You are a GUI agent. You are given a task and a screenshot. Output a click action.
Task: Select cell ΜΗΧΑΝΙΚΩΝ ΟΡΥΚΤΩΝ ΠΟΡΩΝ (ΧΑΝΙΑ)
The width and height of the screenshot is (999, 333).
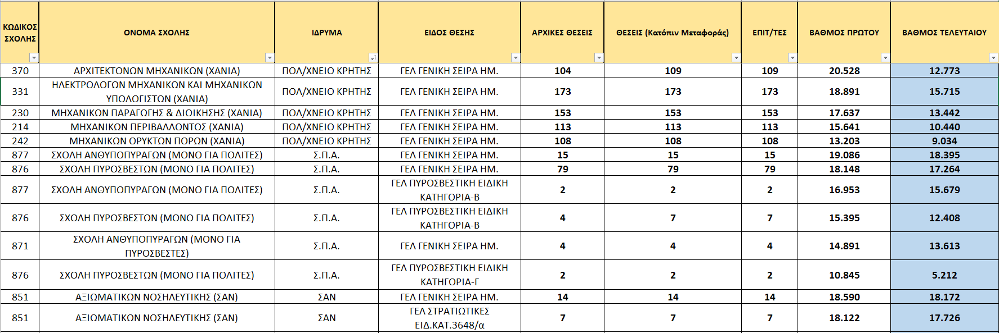(157, 141)
